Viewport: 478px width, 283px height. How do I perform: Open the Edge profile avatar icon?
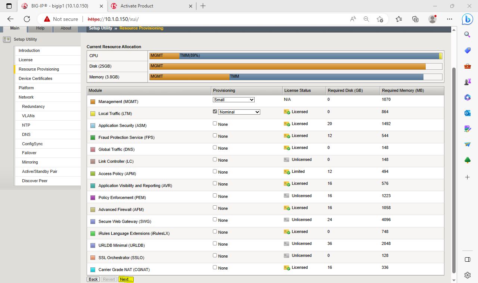pos(432,19)
